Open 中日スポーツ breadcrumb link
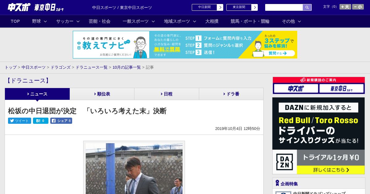This screenshot has width=370, height=194. click(34, 67)
